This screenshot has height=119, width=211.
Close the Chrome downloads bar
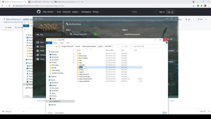(x=209, y=111)
